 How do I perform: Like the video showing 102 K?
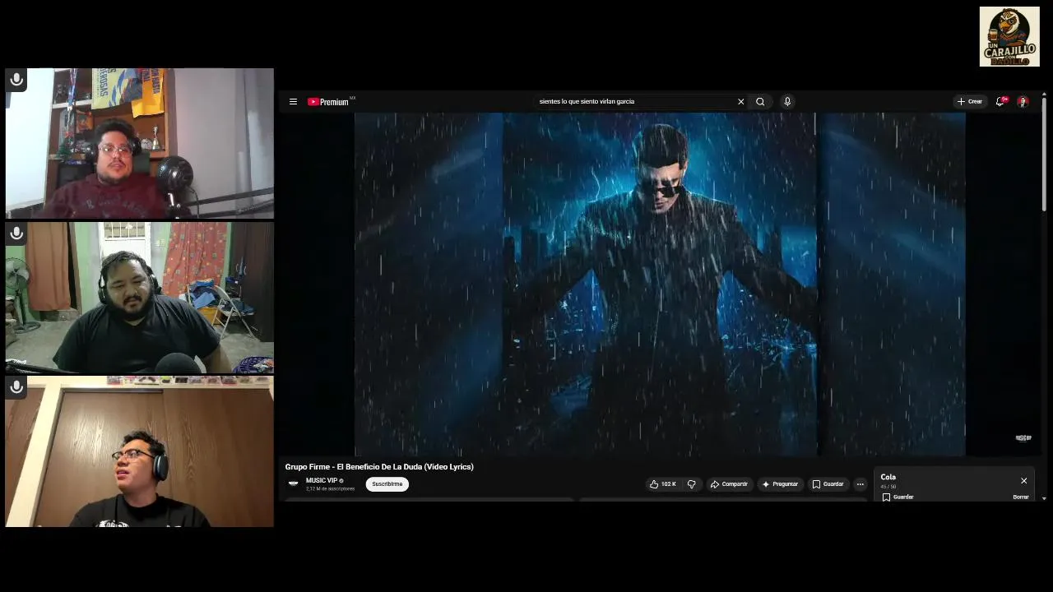coord(663,484)
